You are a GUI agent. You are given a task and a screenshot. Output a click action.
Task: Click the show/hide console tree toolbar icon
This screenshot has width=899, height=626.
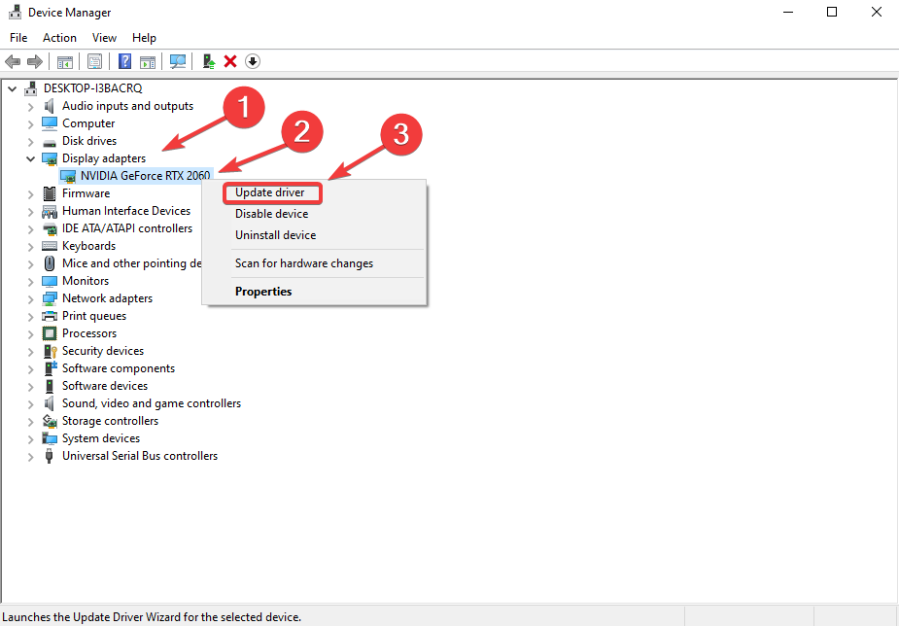pos(65,61)
